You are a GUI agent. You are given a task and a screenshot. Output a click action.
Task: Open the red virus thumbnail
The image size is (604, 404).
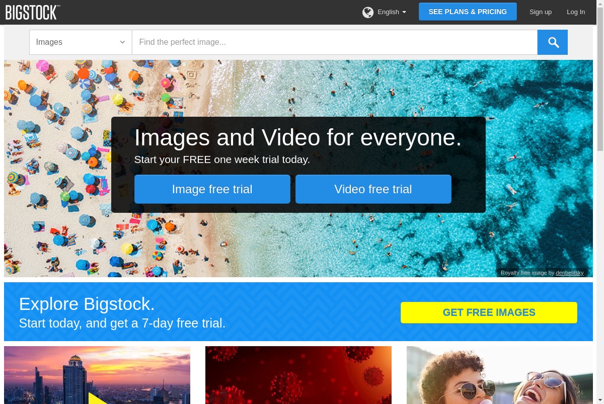pyautogui.click(x=298, y=375)
